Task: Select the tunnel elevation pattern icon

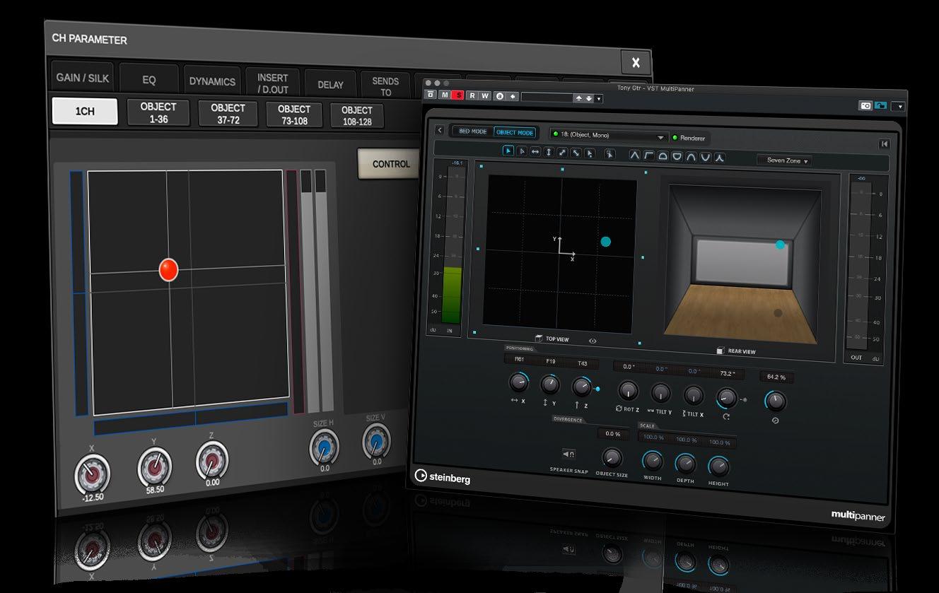Action: tap(691, 157)
